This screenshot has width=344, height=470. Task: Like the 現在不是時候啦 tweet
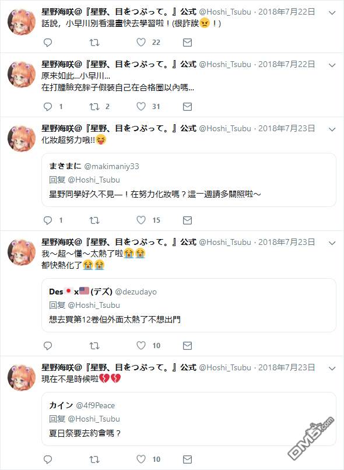141,459
